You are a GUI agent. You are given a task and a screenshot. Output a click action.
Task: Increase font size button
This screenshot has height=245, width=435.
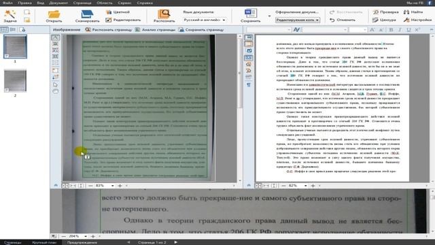point(372,30)
